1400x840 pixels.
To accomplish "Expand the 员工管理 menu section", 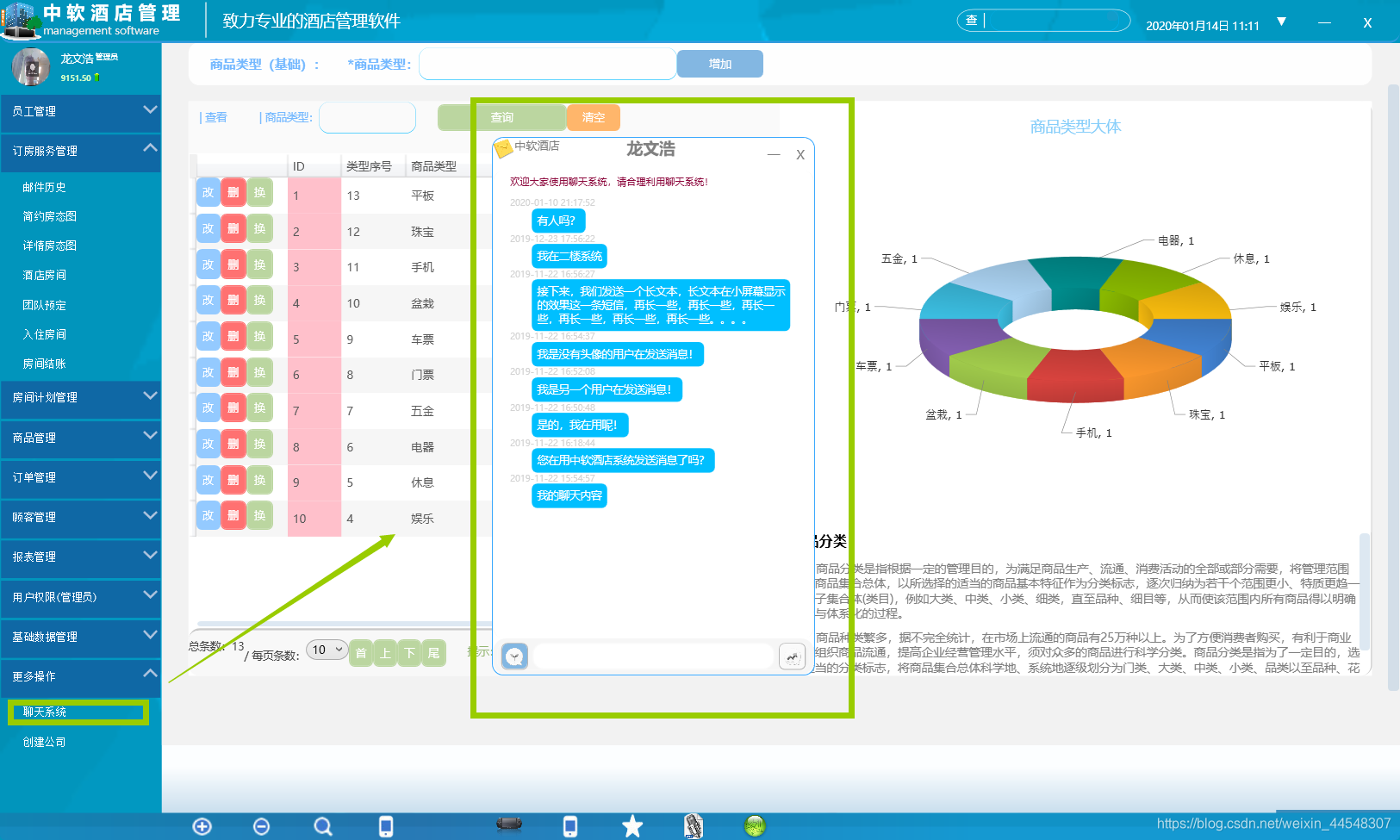I will (x=80, y=111).
